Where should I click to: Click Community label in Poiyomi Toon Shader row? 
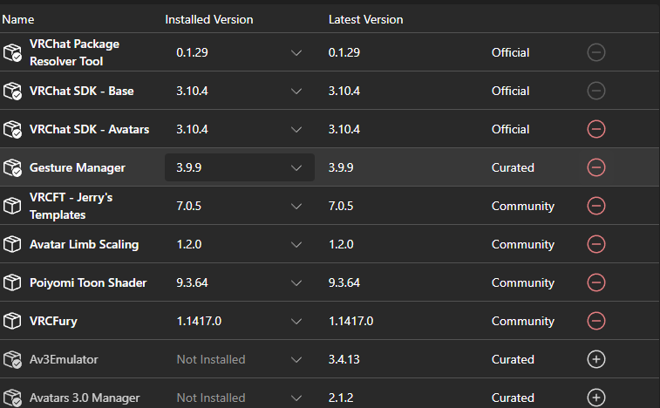click(523, 283)
